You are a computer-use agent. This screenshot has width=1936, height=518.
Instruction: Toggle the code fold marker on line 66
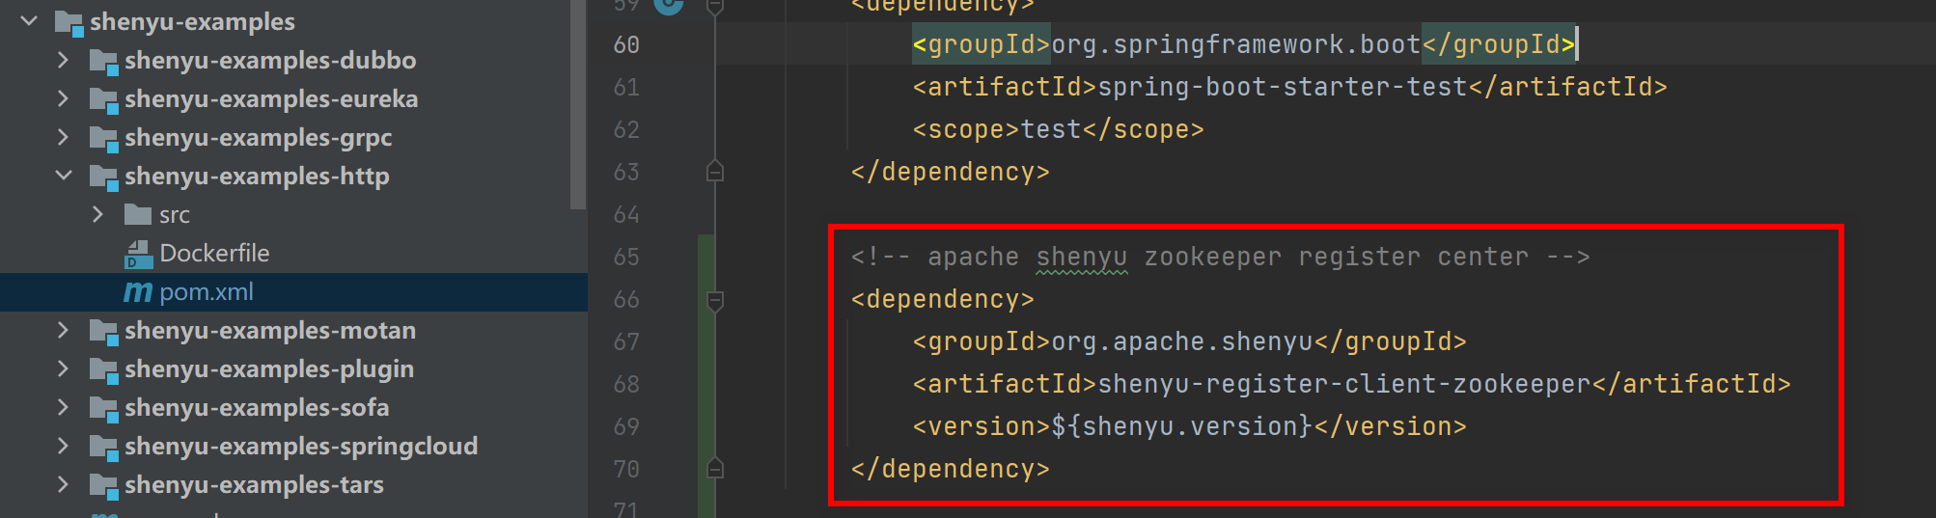[x=715, y=300]
